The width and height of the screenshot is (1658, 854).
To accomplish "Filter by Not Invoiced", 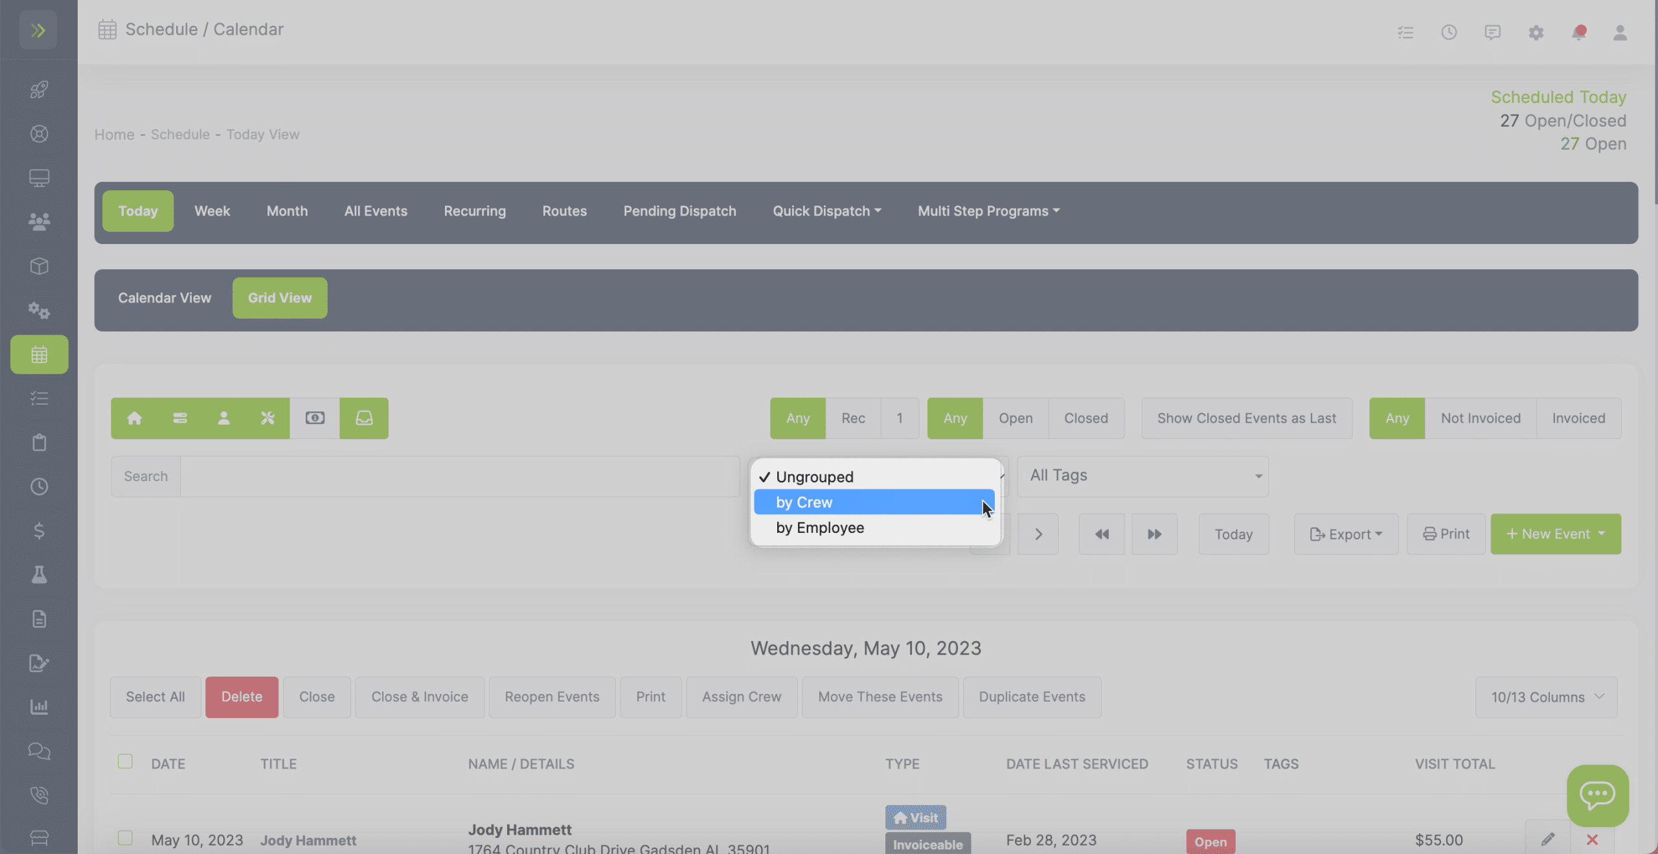I will coord(1481,418).
